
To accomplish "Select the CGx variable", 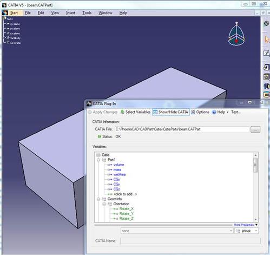I will (x=117, y=179).
